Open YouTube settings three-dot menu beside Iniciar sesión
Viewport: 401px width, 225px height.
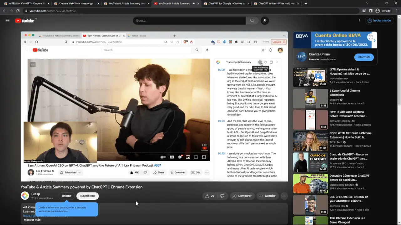pyautogui.click(x=359, y=21)
